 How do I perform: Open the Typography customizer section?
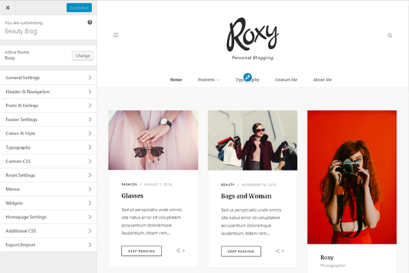[48, 147]
